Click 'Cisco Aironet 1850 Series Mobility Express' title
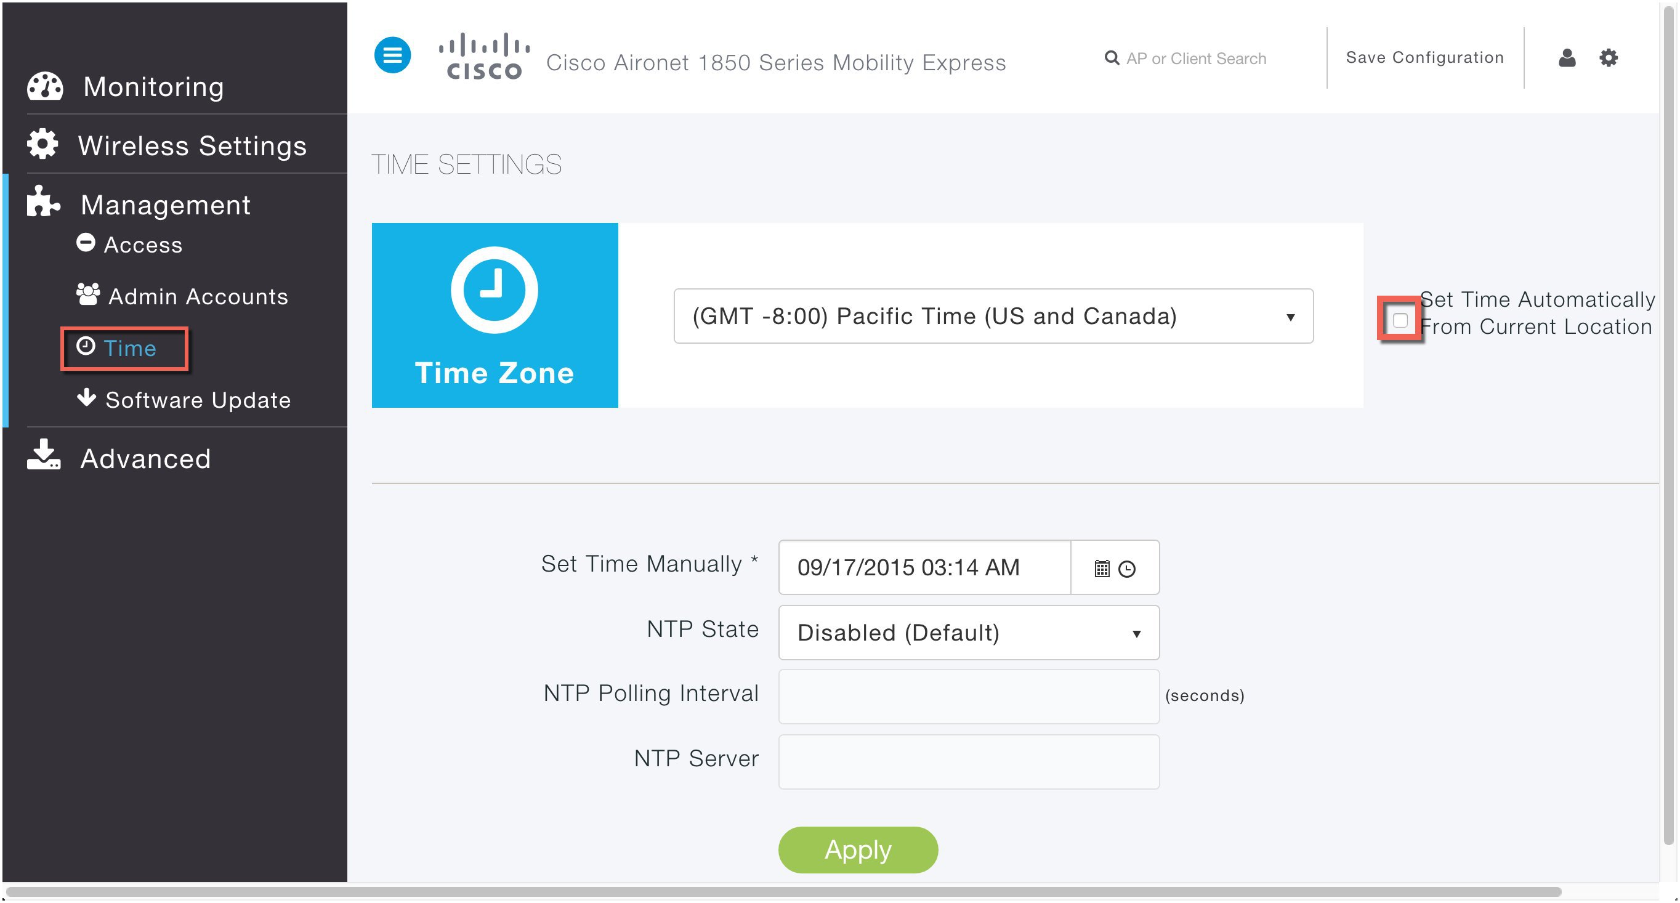 pos(775,62)
